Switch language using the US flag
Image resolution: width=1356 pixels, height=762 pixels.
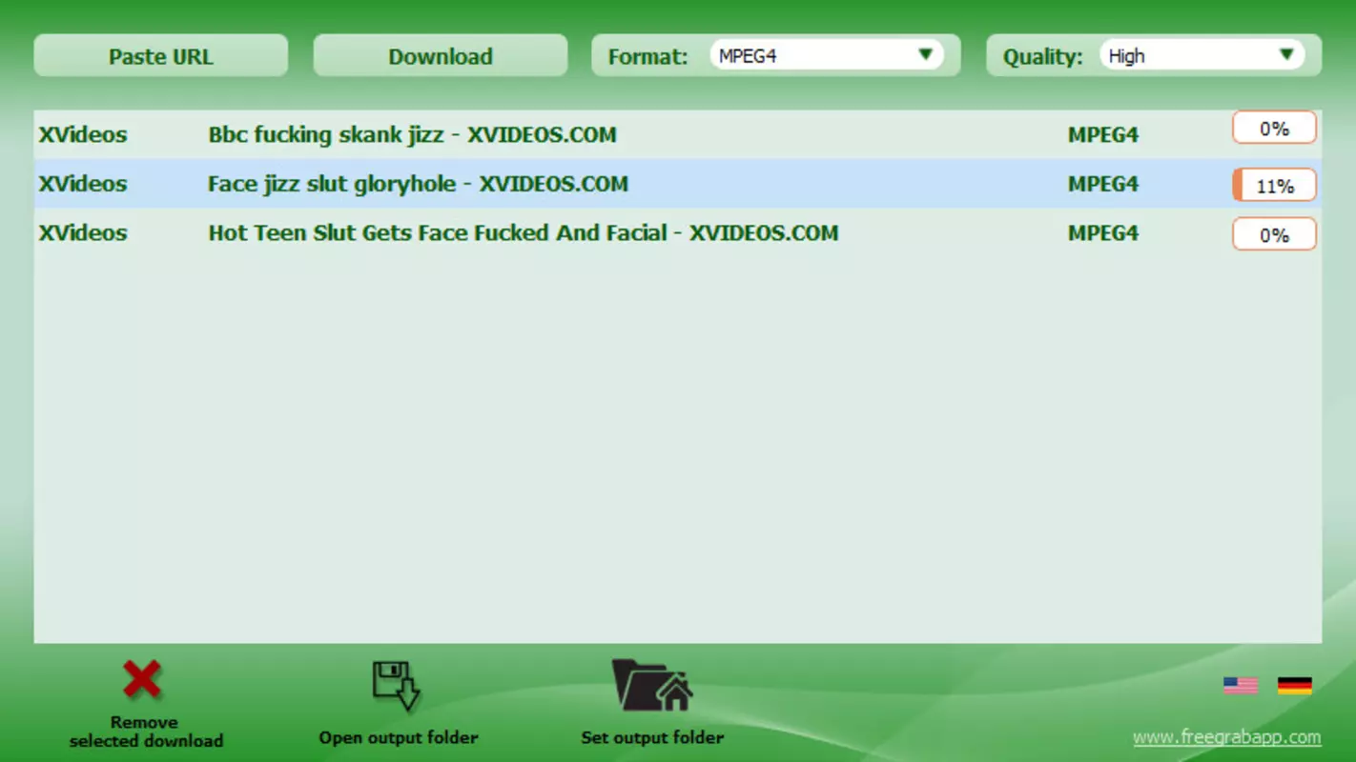(1241, 685)
